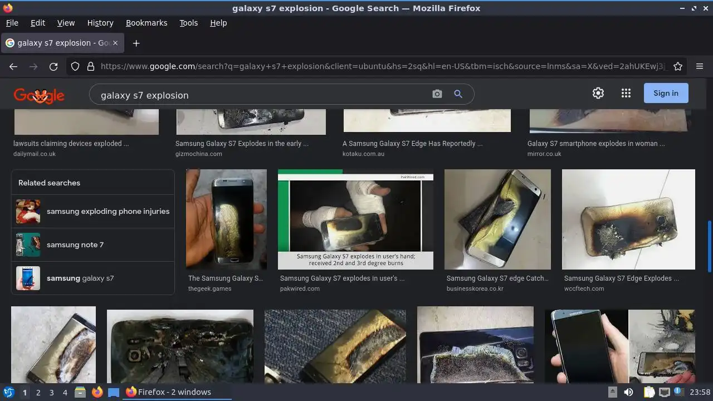This screenshot has width=713, height=401.
Task: Click the blue show desktop taskbar icon
Action: 114,392
